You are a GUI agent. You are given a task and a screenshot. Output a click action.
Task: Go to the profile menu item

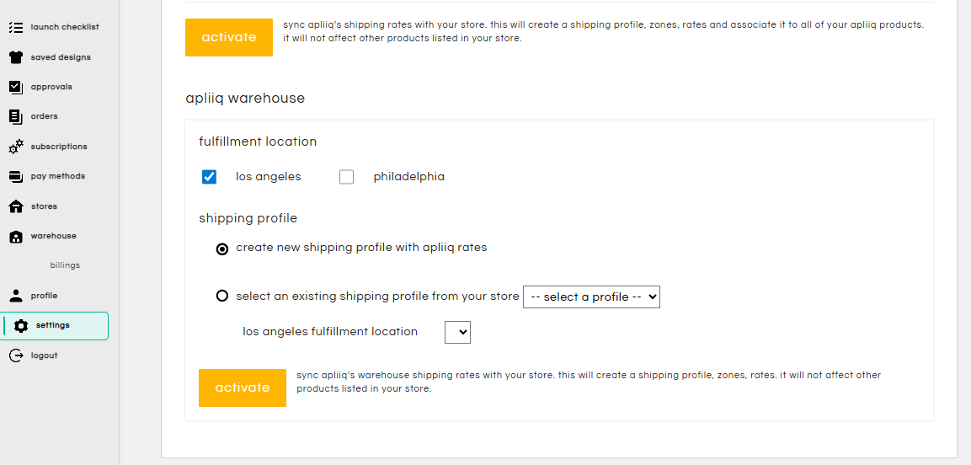click(44, 296)
